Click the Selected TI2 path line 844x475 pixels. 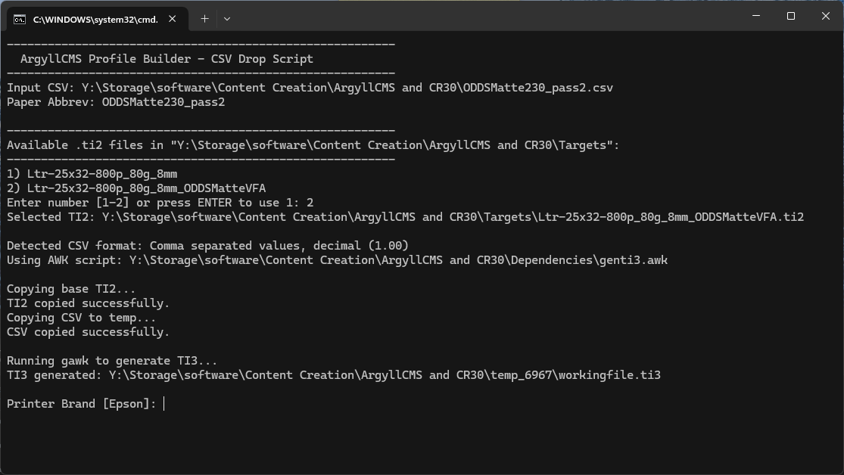pyautogui.click(x=405, y=217)
